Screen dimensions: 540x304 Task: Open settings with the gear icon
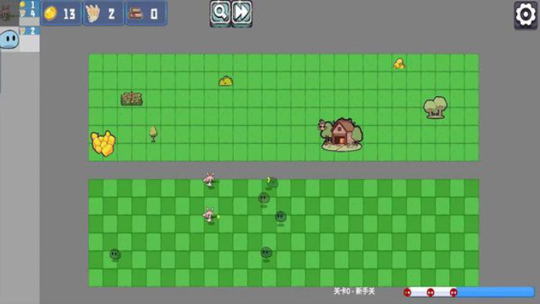(526, 14)
